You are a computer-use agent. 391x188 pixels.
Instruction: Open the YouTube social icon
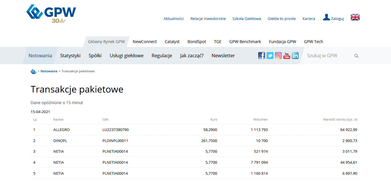click(287, 56)
